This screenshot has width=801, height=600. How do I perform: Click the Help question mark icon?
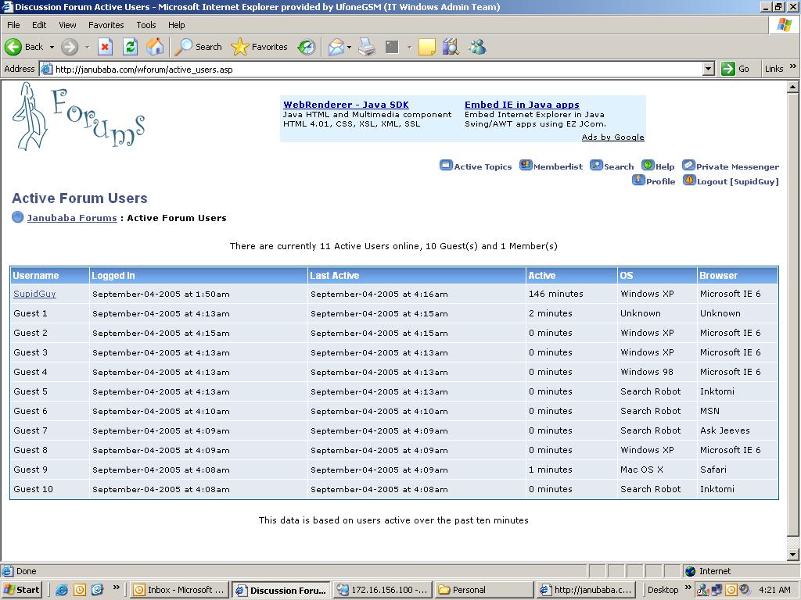pyautogui.click(x=648, y=166)
